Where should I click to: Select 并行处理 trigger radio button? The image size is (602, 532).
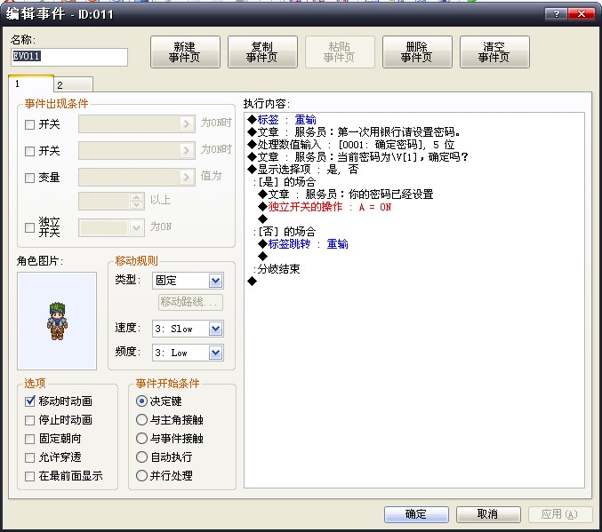click(x=141, y=476)
